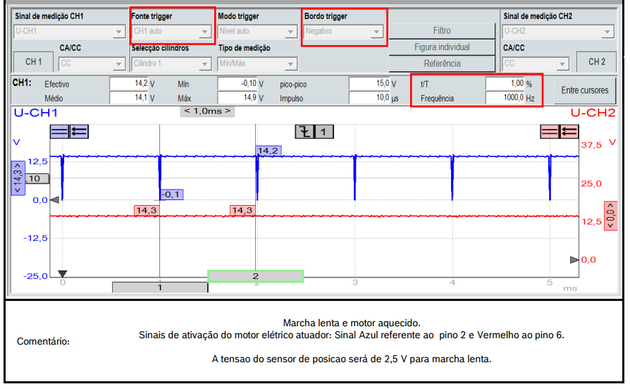Click the negative edge trigger icon
This screenshot has width=630, height=389.
304,132
